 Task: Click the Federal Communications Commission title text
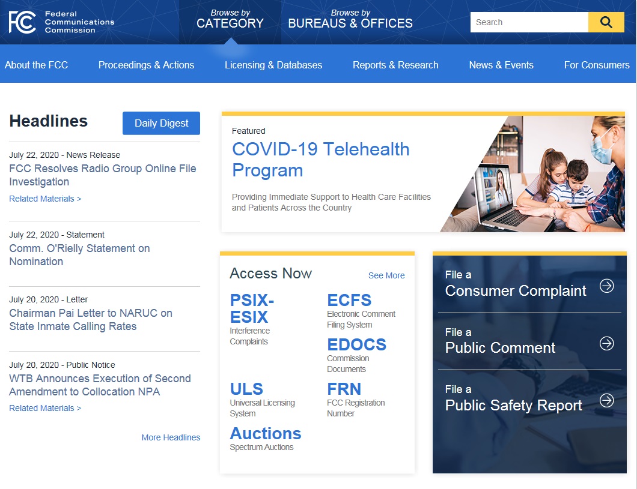pos(79,22)
